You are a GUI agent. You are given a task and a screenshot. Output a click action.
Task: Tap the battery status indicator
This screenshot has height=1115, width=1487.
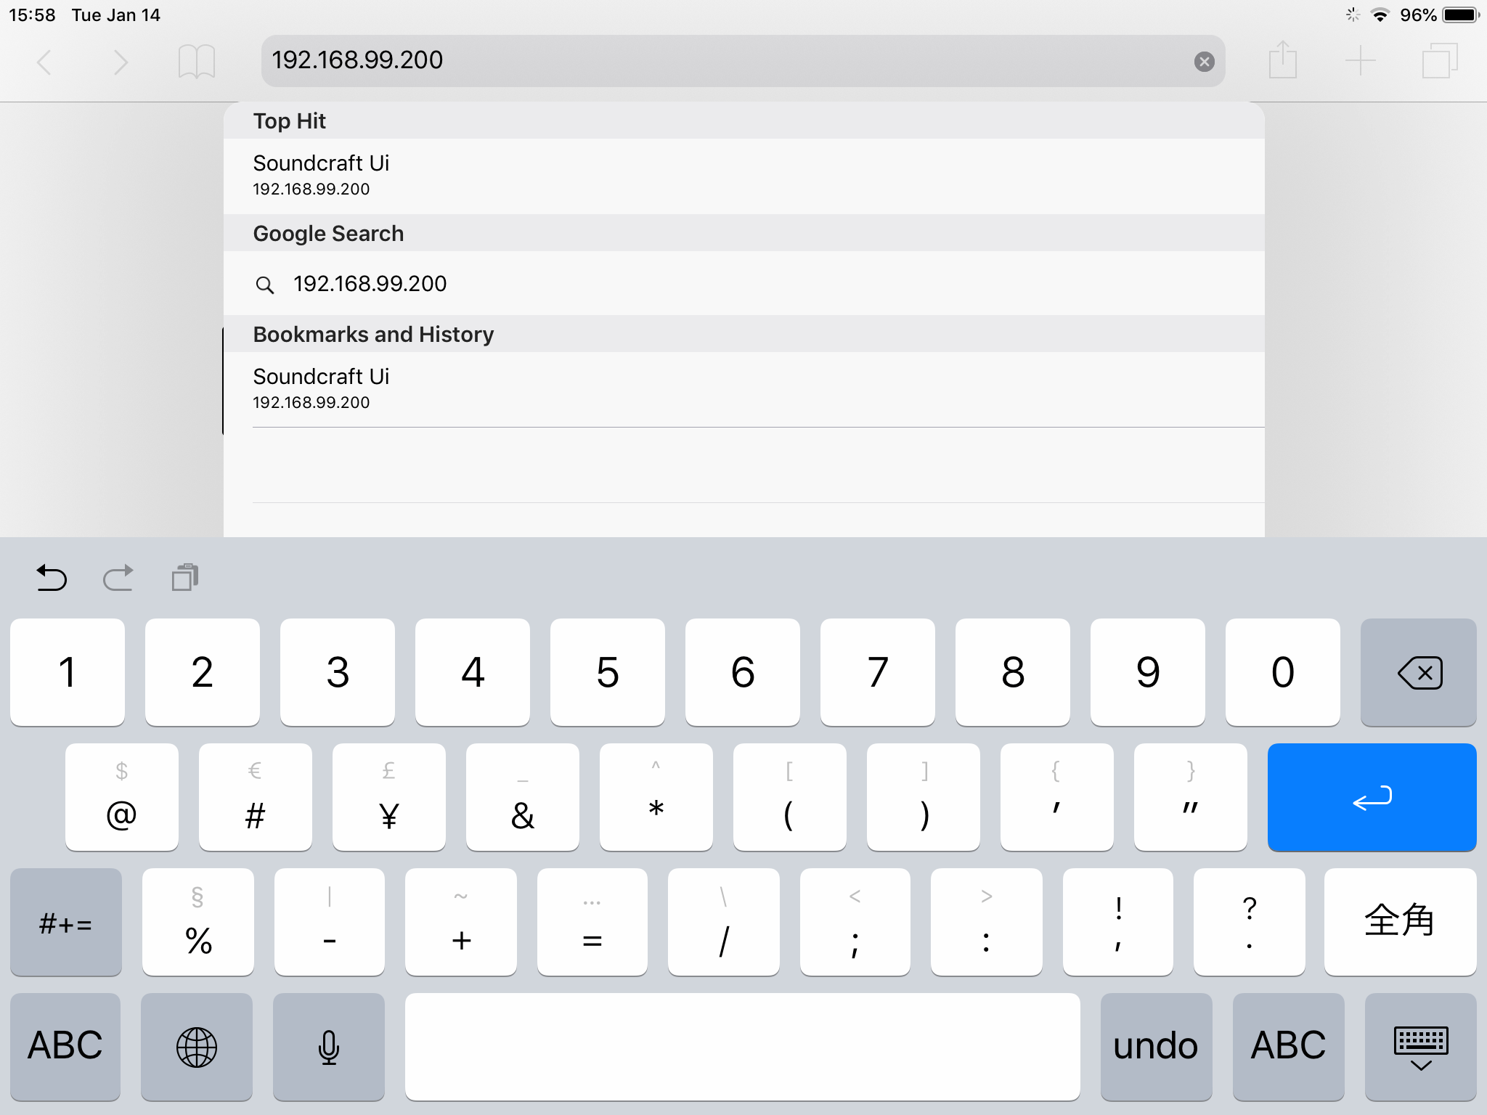(x=1461, y=15)
